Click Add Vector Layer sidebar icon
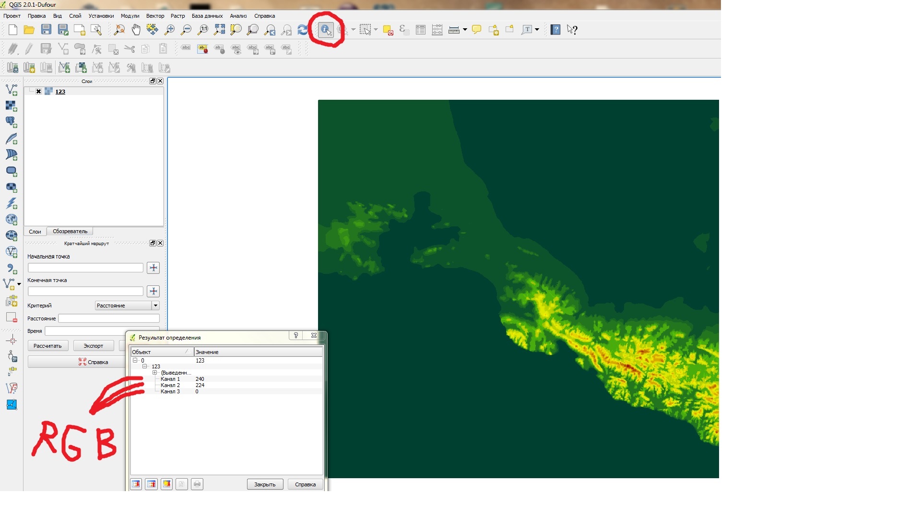 pos(12,90)
